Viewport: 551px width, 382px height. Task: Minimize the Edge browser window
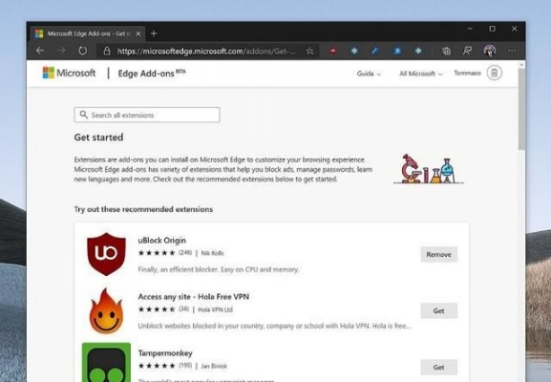pos(470,29)
